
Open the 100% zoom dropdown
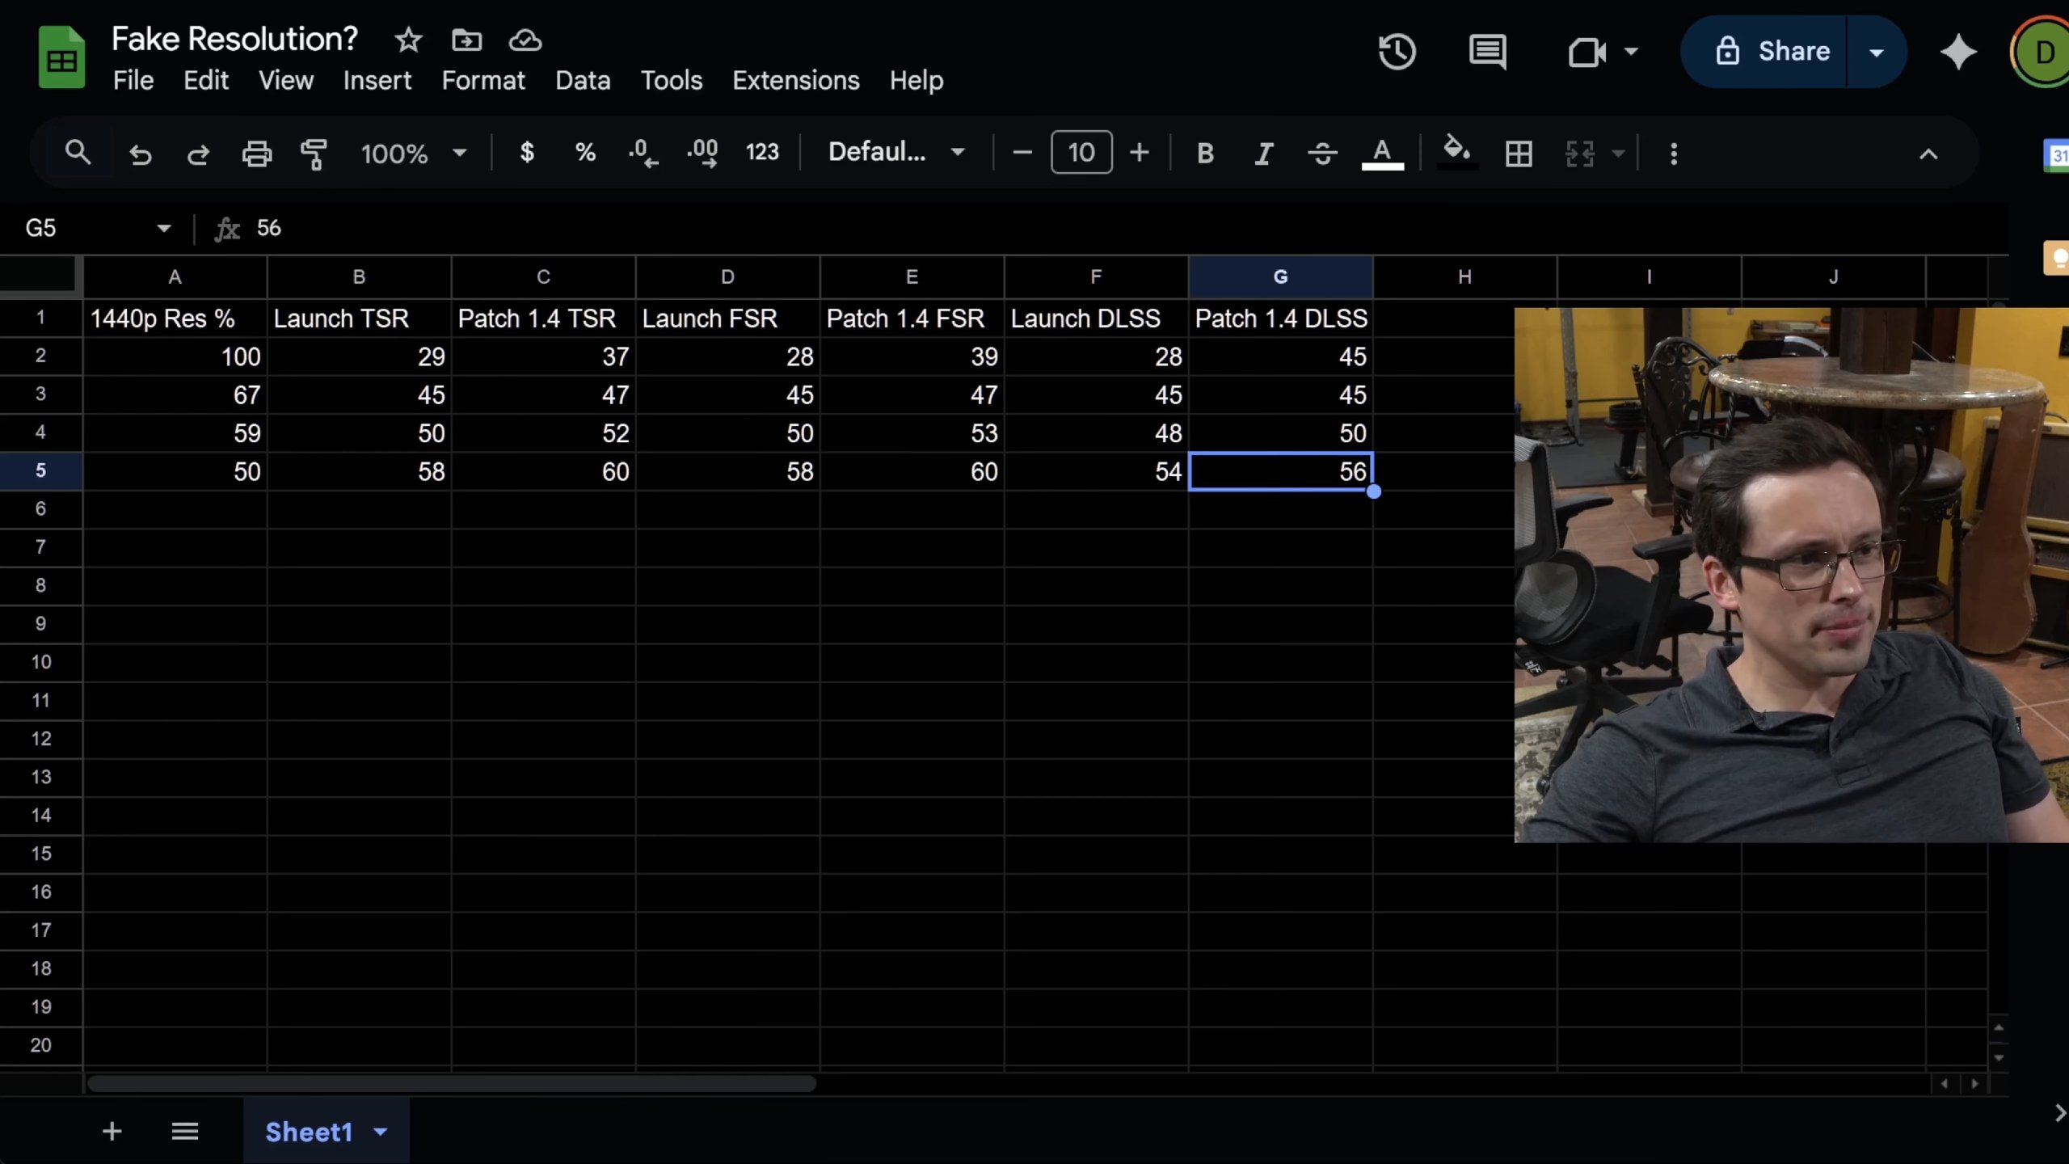point(413,153)
